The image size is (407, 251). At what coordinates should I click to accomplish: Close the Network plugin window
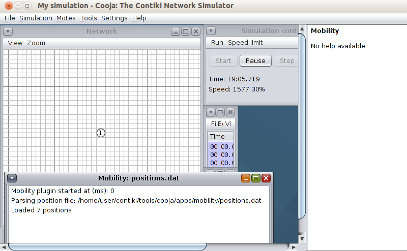(x=195, y=32)
